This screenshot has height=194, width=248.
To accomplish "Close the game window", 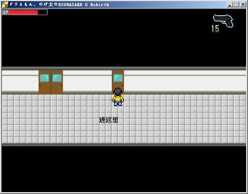I will pos(243,5).
